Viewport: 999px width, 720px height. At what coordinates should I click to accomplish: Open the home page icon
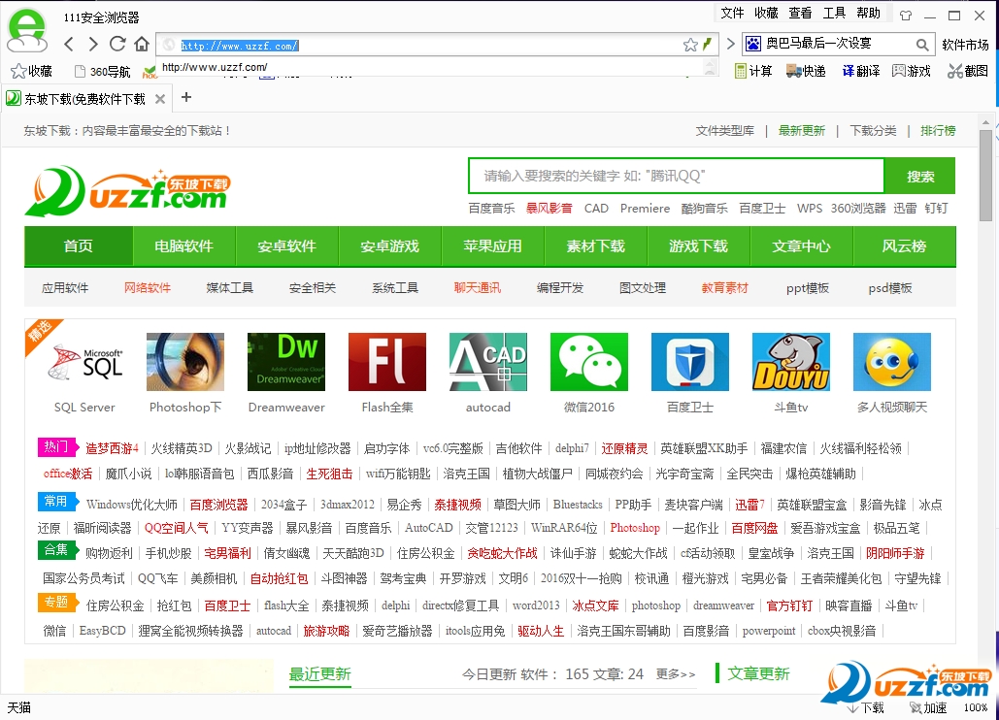[x=142, y=44]
